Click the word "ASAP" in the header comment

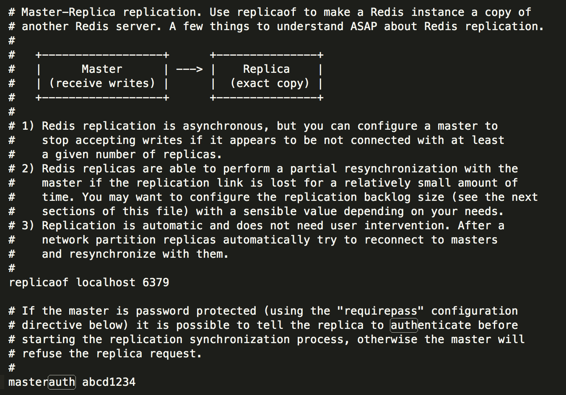[x=363, y=26]
